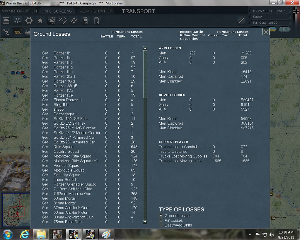Open the blank clipboard report icon

[96, 21]
